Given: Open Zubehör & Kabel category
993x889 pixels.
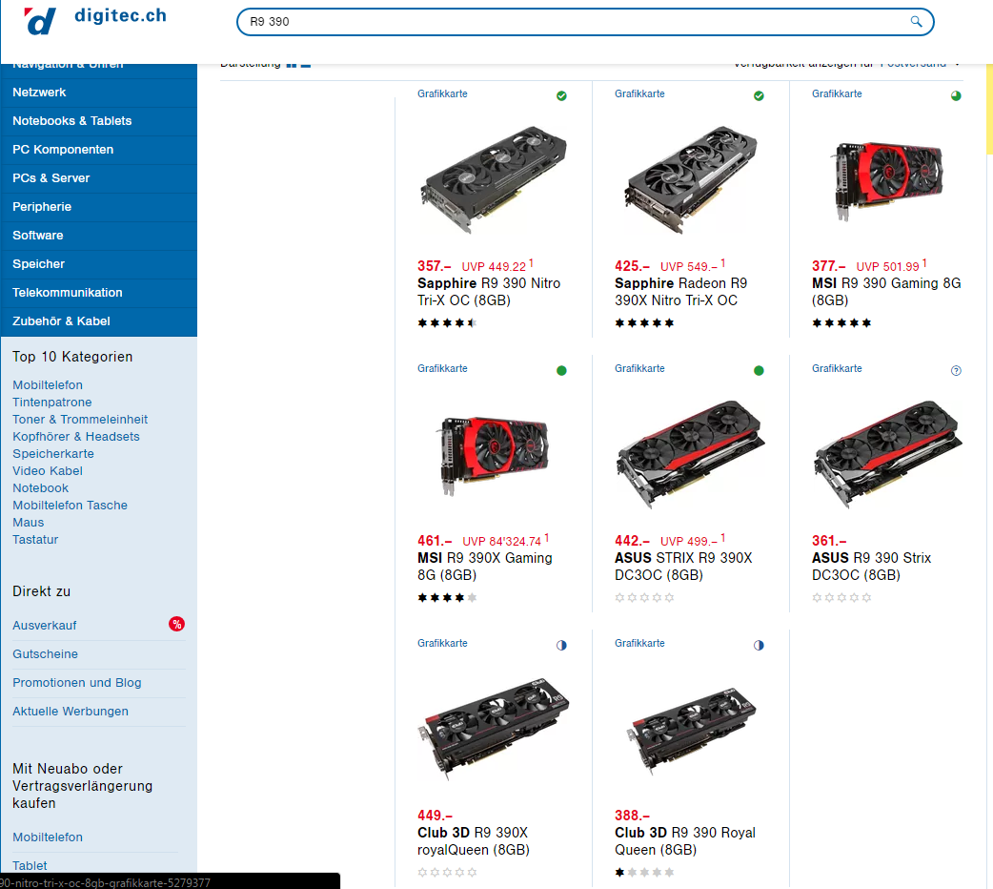Looking at the screenshot, I should (99, 321).
